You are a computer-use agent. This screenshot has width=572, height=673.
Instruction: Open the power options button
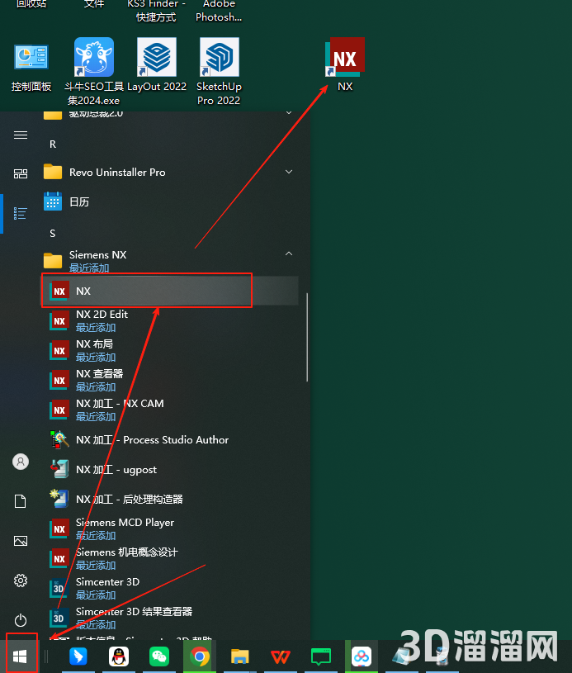(x=21, y=620)
